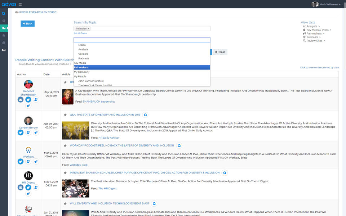Star the Q&A State of Diversity article
Screen dimensions: 346x216
coord(65,115)
